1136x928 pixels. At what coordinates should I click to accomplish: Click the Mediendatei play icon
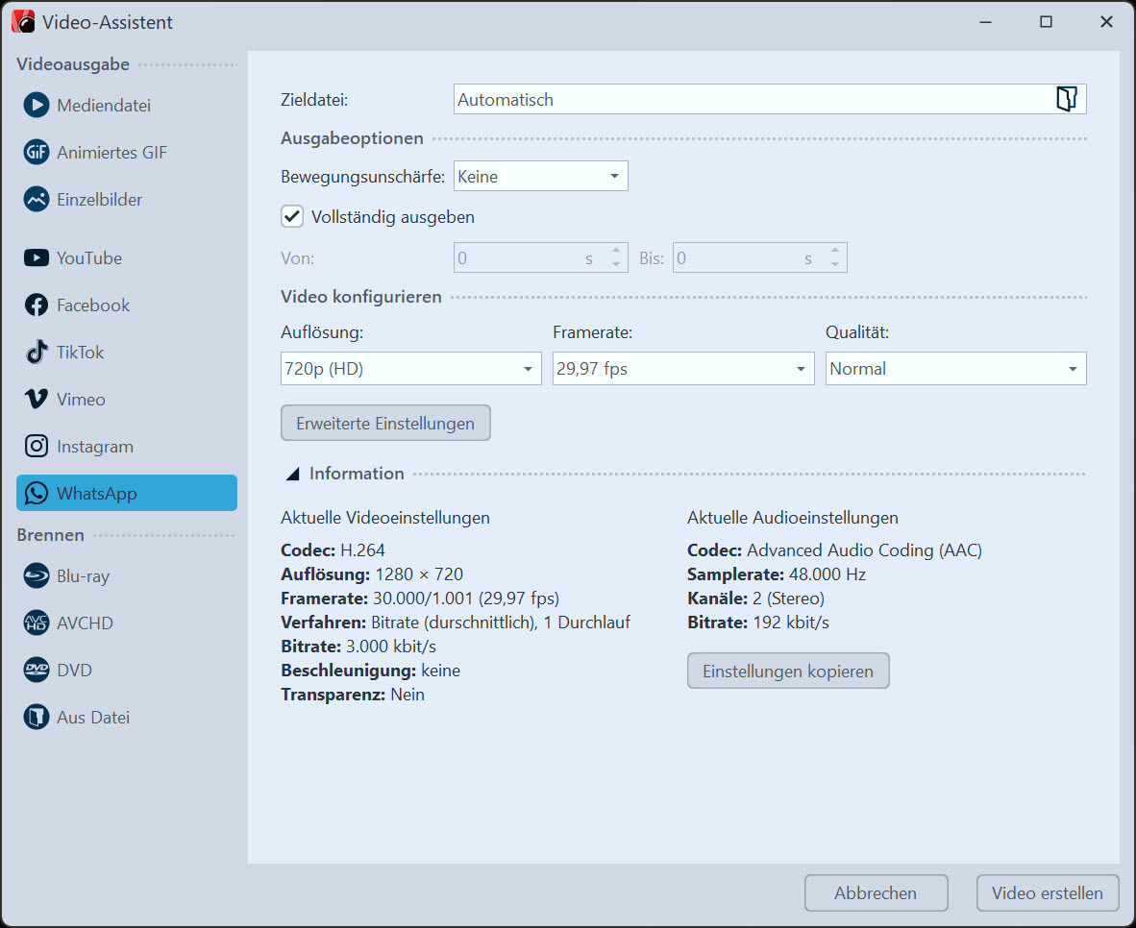click(37, 106)
